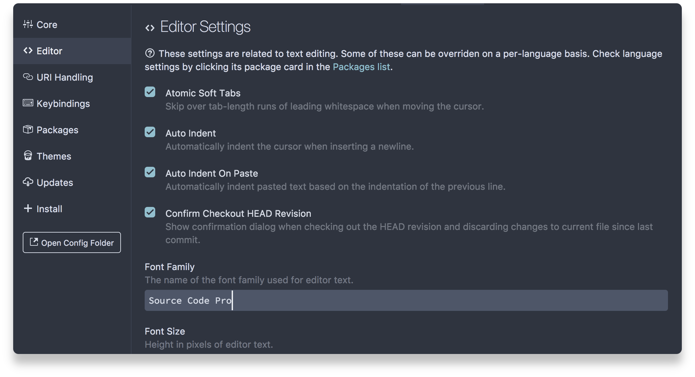Viewport: 695px width, 377px height.
Task: Disable the Auto Indent checkbox
Action: (150, 132)
